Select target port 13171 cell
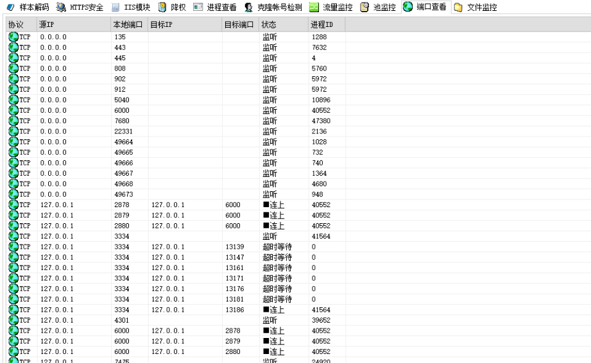This screenshot has height=363, width=591. pos(235,278)
